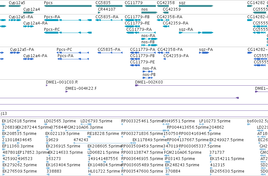Select the CG42358-RA transcript
This screenshot has width=268, height=176.
click(163, 20)
